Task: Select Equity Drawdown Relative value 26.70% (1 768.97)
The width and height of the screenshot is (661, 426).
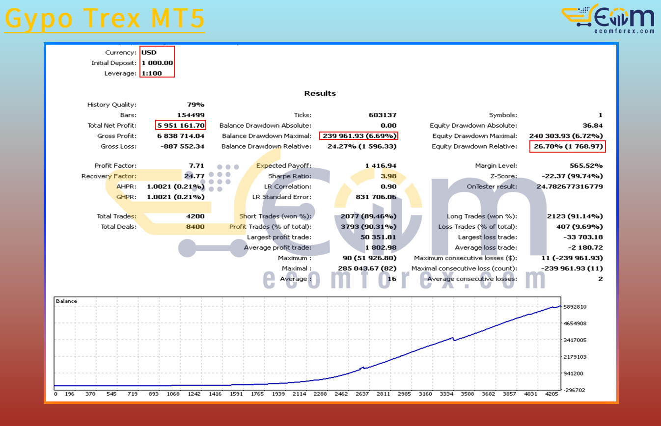Action: (568, 146)
